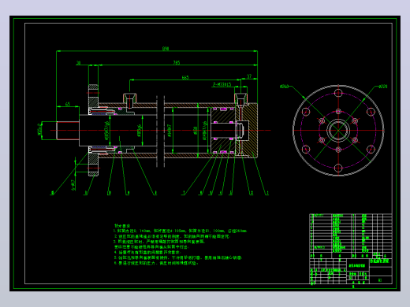The height and width of the screenshot is (307, 410).
Task: Click the 65 rod-end dimension text
Action: [x=68, y=104]
